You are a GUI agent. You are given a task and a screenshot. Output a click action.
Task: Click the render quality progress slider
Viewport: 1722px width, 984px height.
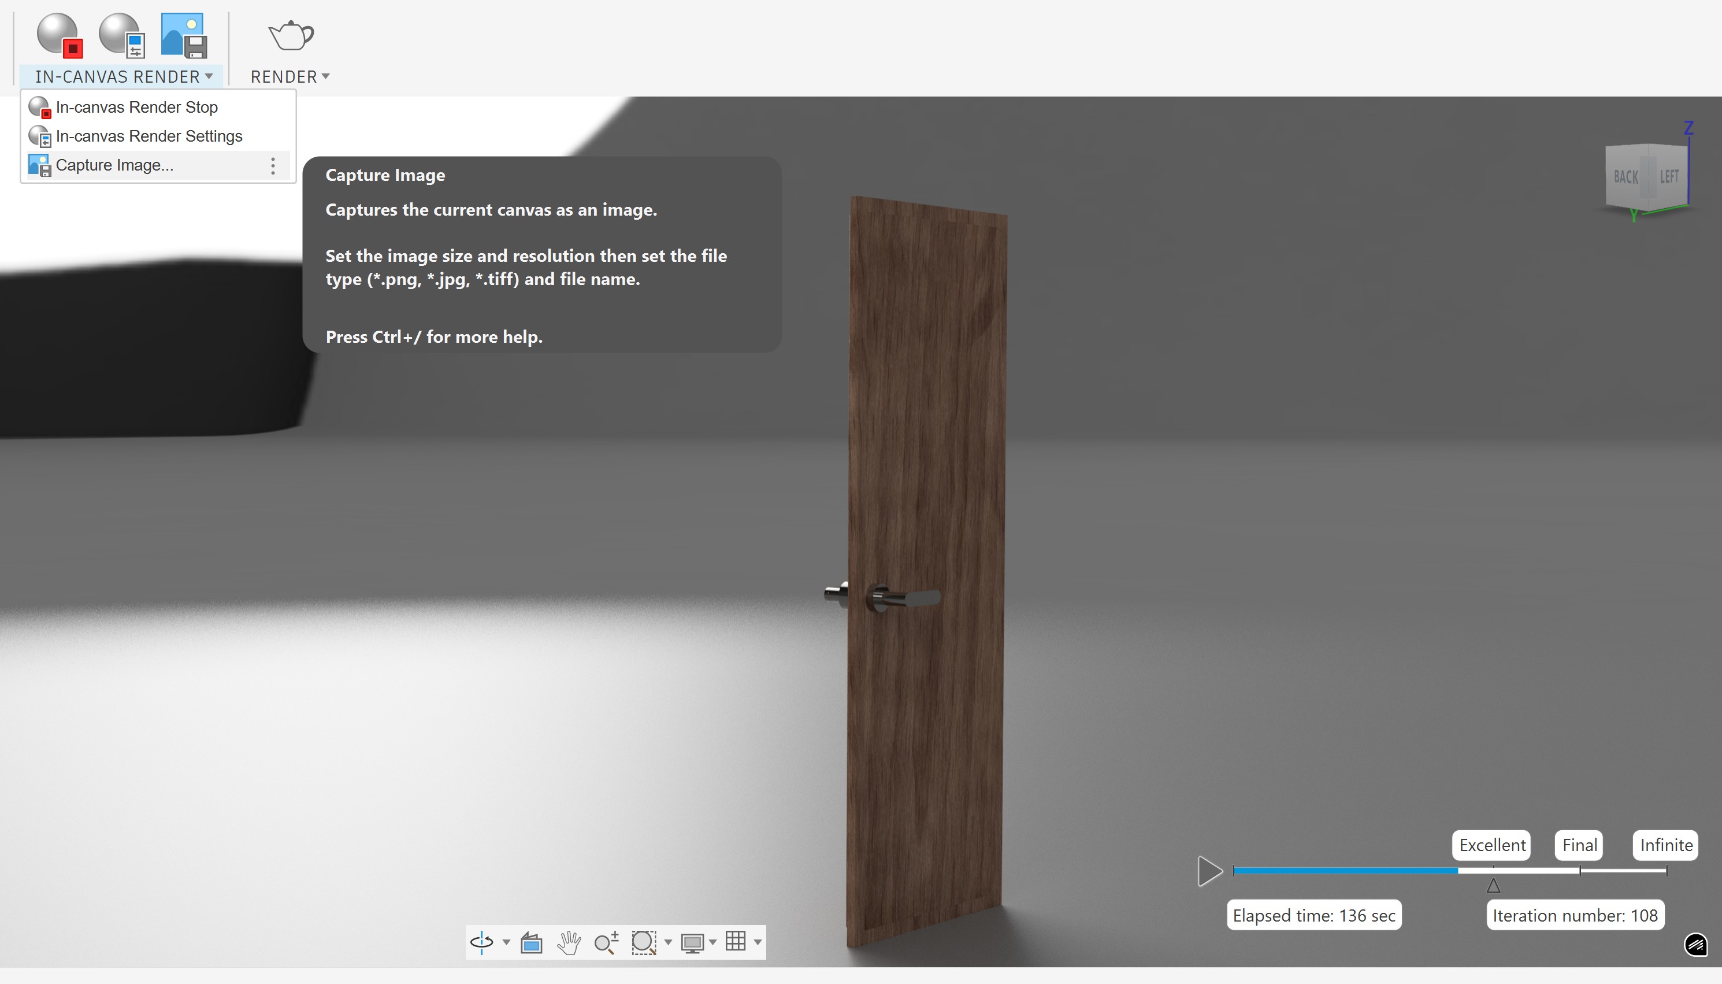tap(1449, 871)
